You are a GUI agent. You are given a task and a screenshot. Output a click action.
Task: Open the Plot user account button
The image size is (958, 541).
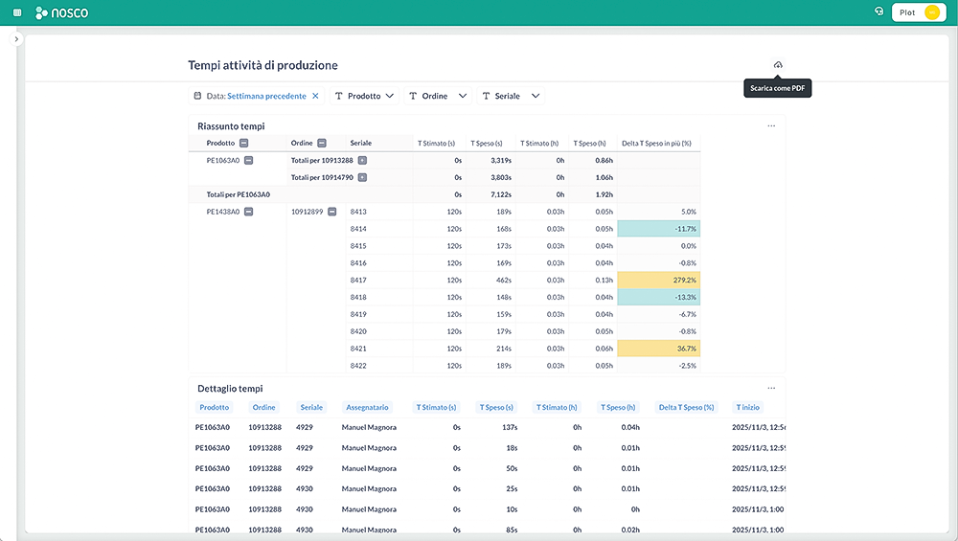(x=919, y=12)
